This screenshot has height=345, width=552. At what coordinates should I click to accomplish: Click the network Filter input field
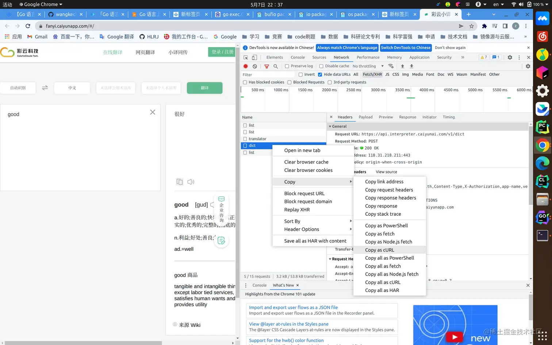coord(268,74)
